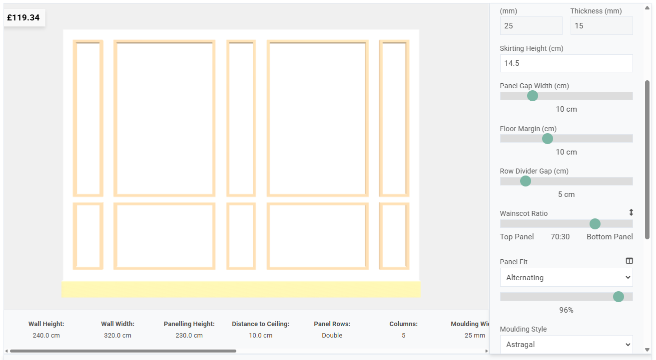Click the Wainscot Ratio swap arrows icon

pyautogui.click(x=630, y=212)
